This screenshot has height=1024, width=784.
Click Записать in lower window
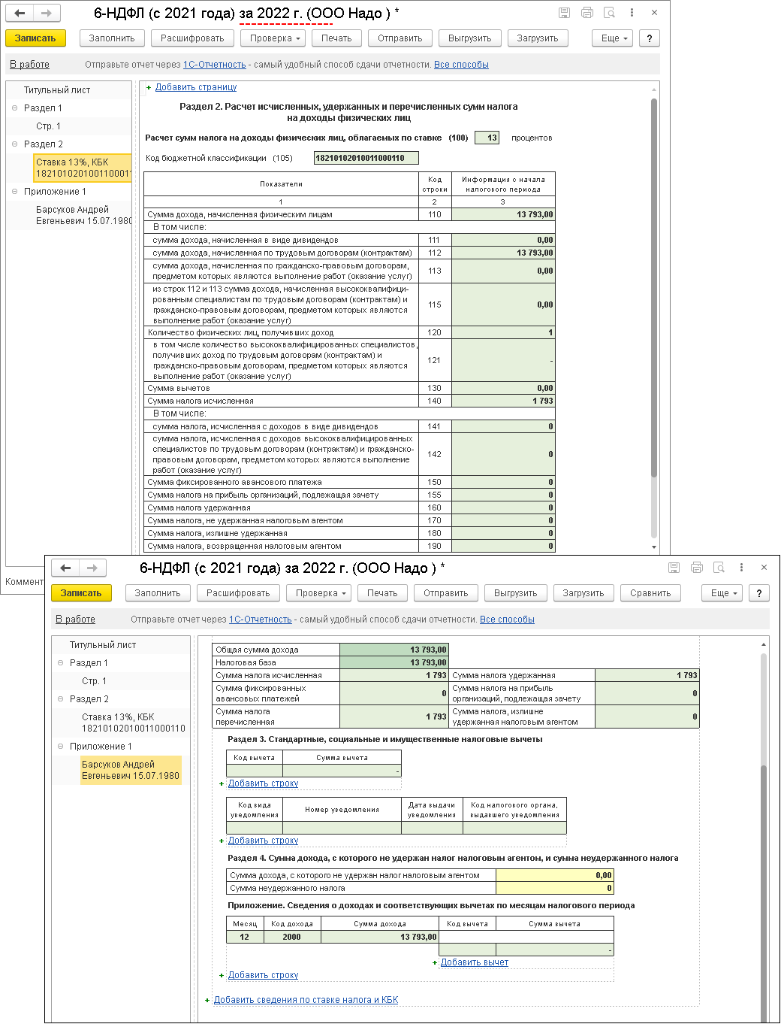81,593
